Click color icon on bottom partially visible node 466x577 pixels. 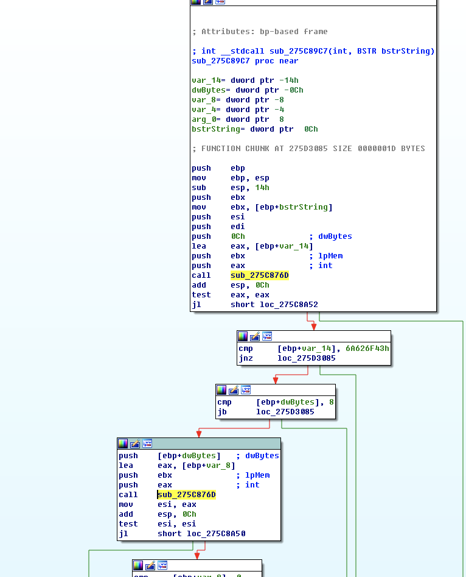(x=139, y=565)
